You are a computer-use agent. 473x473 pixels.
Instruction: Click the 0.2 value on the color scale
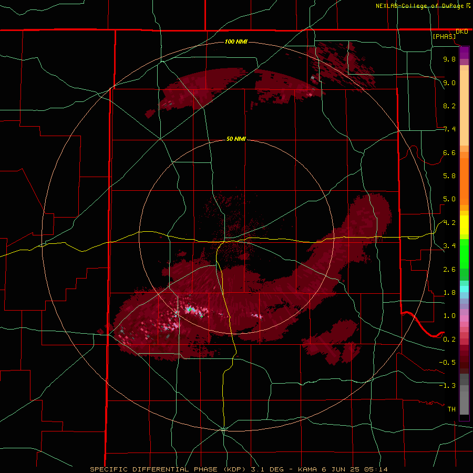449,340
